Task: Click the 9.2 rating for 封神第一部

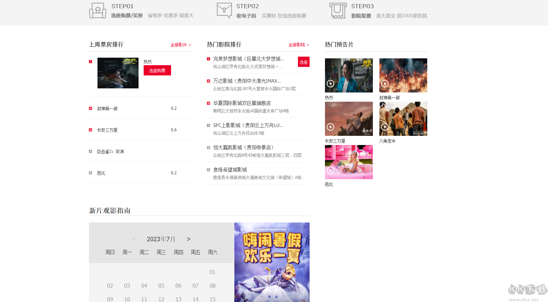Action: click(174, 109)
